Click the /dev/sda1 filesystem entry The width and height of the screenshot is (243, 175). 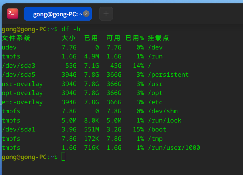[x=19, y=130]
